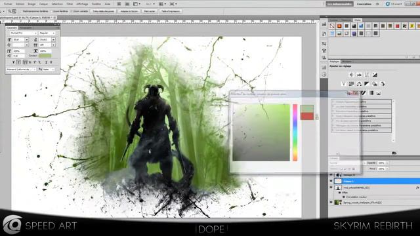Open the language dropdown in Character panel
Image resolution: width=420 pixels, height=236 pixels.
21,69
